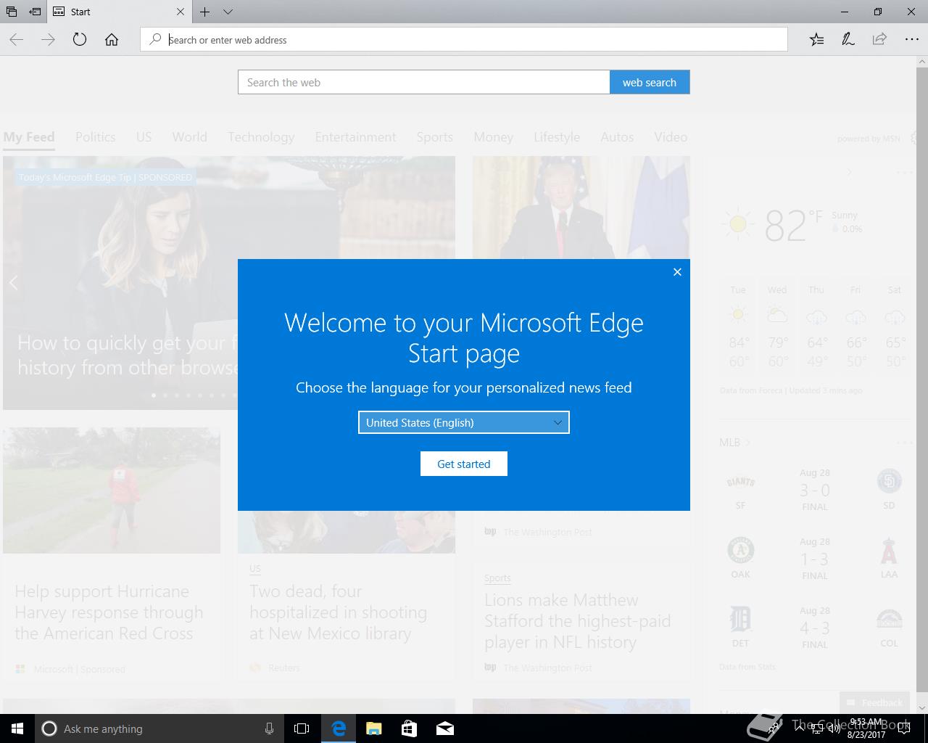Click the Cortana Ask me anything box
The image size is (928, 743).
click(159, 728)
